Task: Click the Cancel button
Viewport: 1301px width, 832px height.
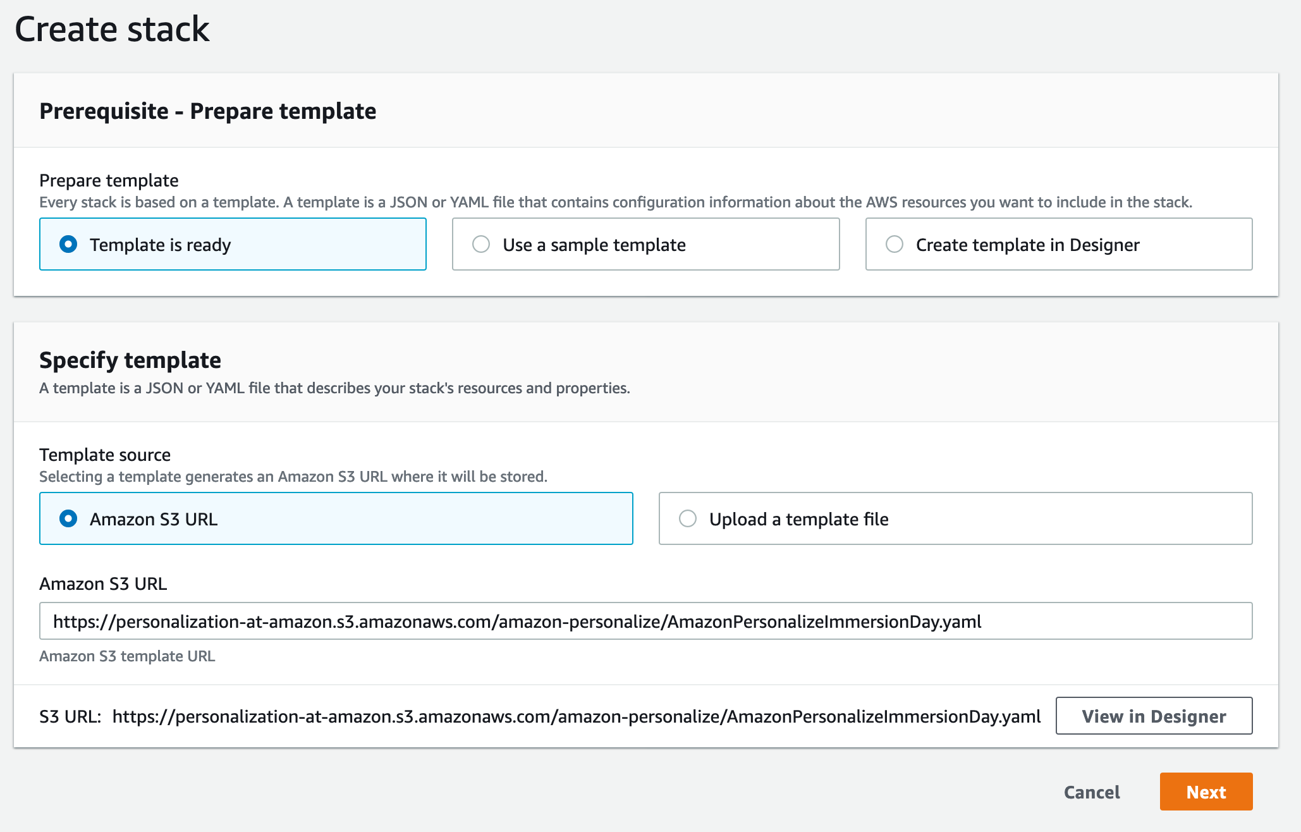Action: point(1092,792)
